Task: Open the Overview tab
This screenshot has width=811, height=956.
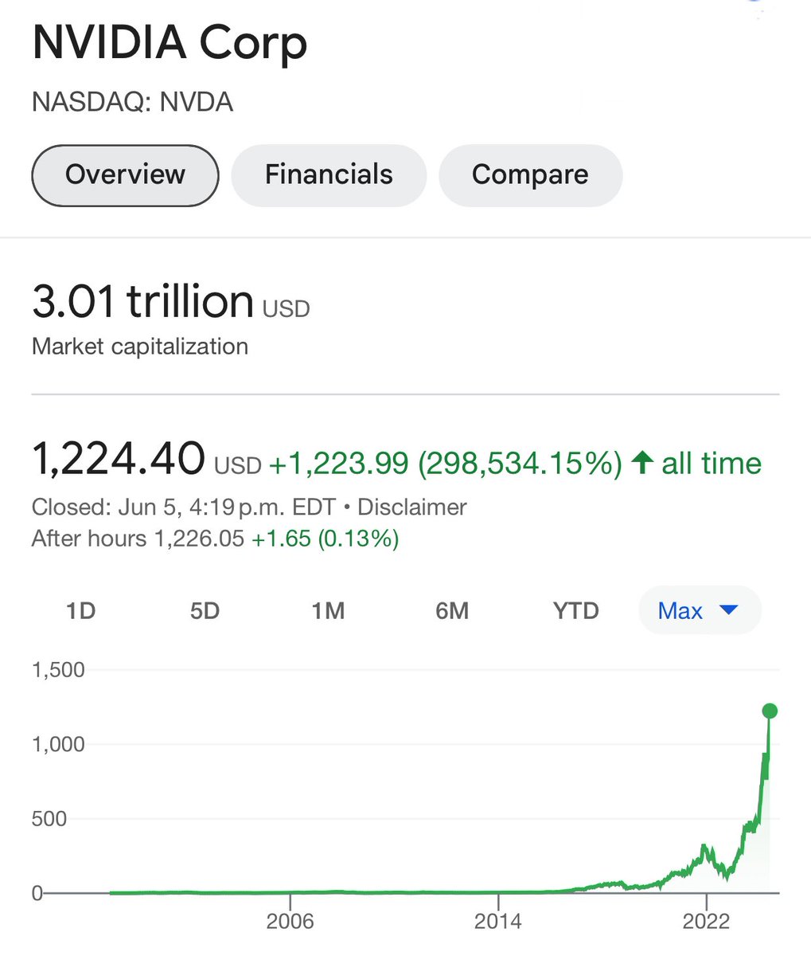Action: point(125,175)
